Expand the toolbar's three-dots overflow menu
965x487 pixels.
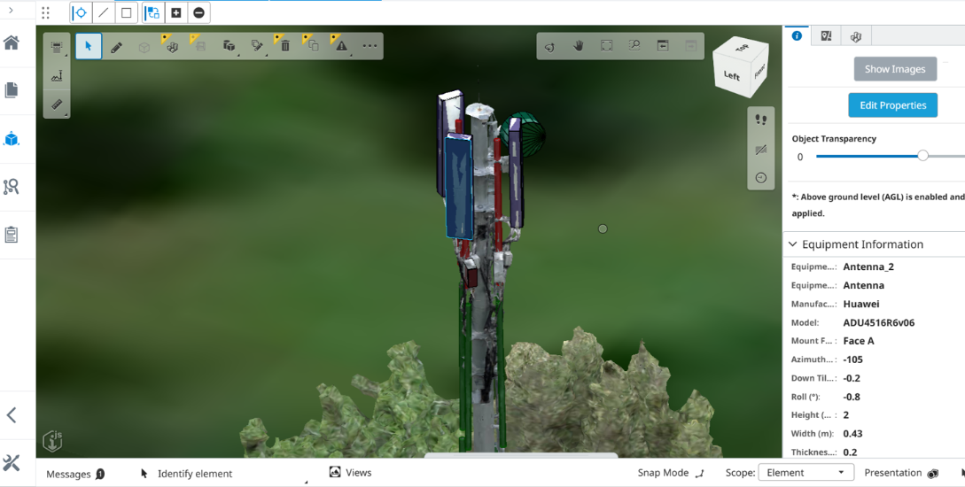370,46
